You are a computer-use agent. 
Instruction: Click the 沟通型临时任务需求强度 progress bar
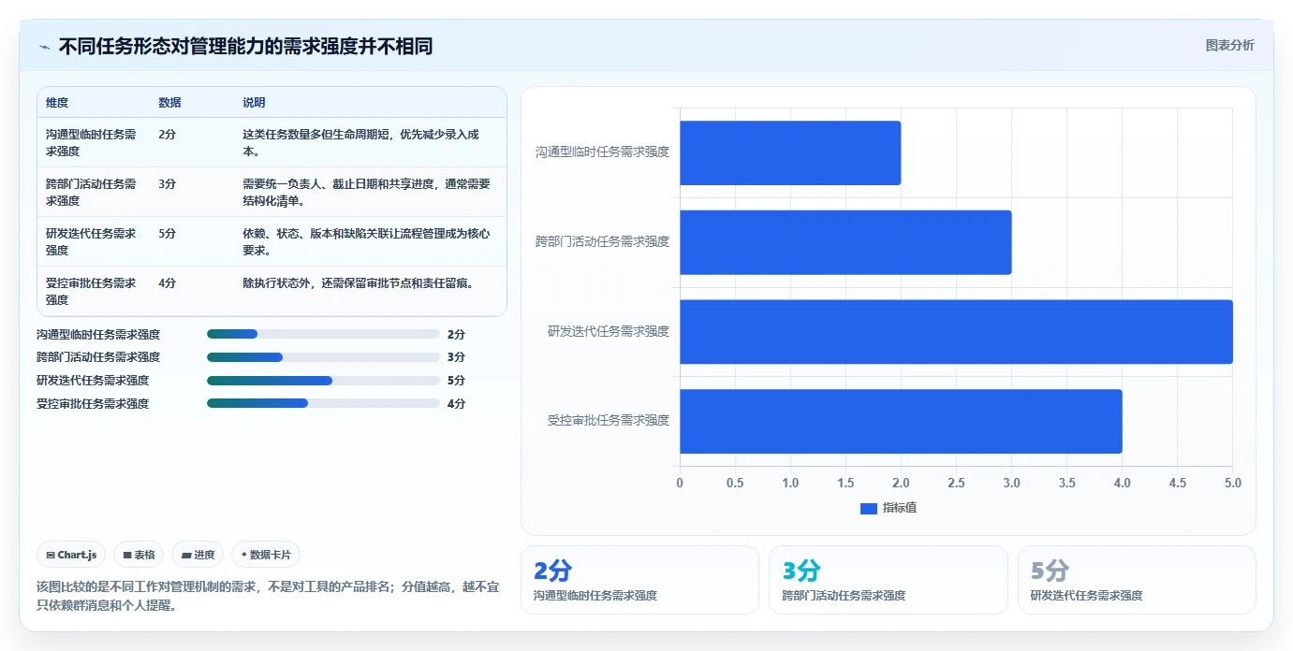pyautogui.click(x=323, y=334)
